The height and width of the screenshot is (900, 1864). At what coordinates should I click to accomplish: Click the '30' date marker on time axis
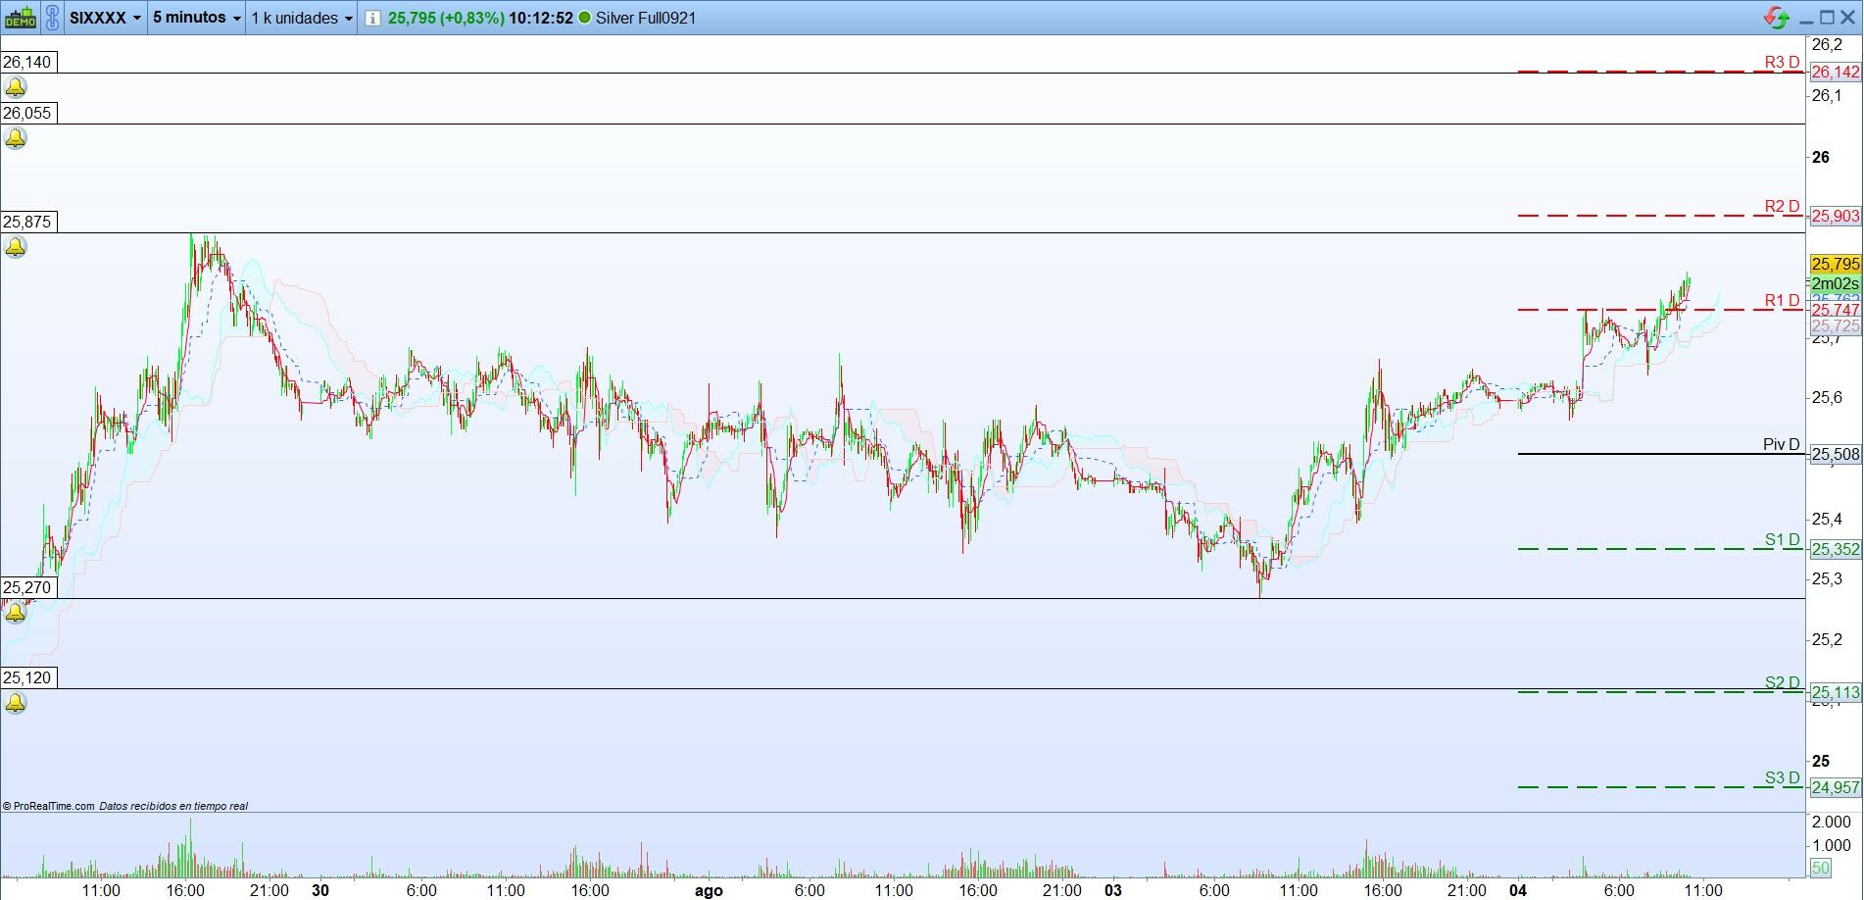point(319,890)
